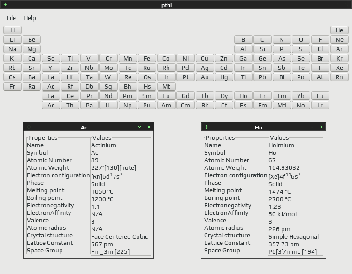
Task: Click the Gd element button
Action: pos(185,96)
